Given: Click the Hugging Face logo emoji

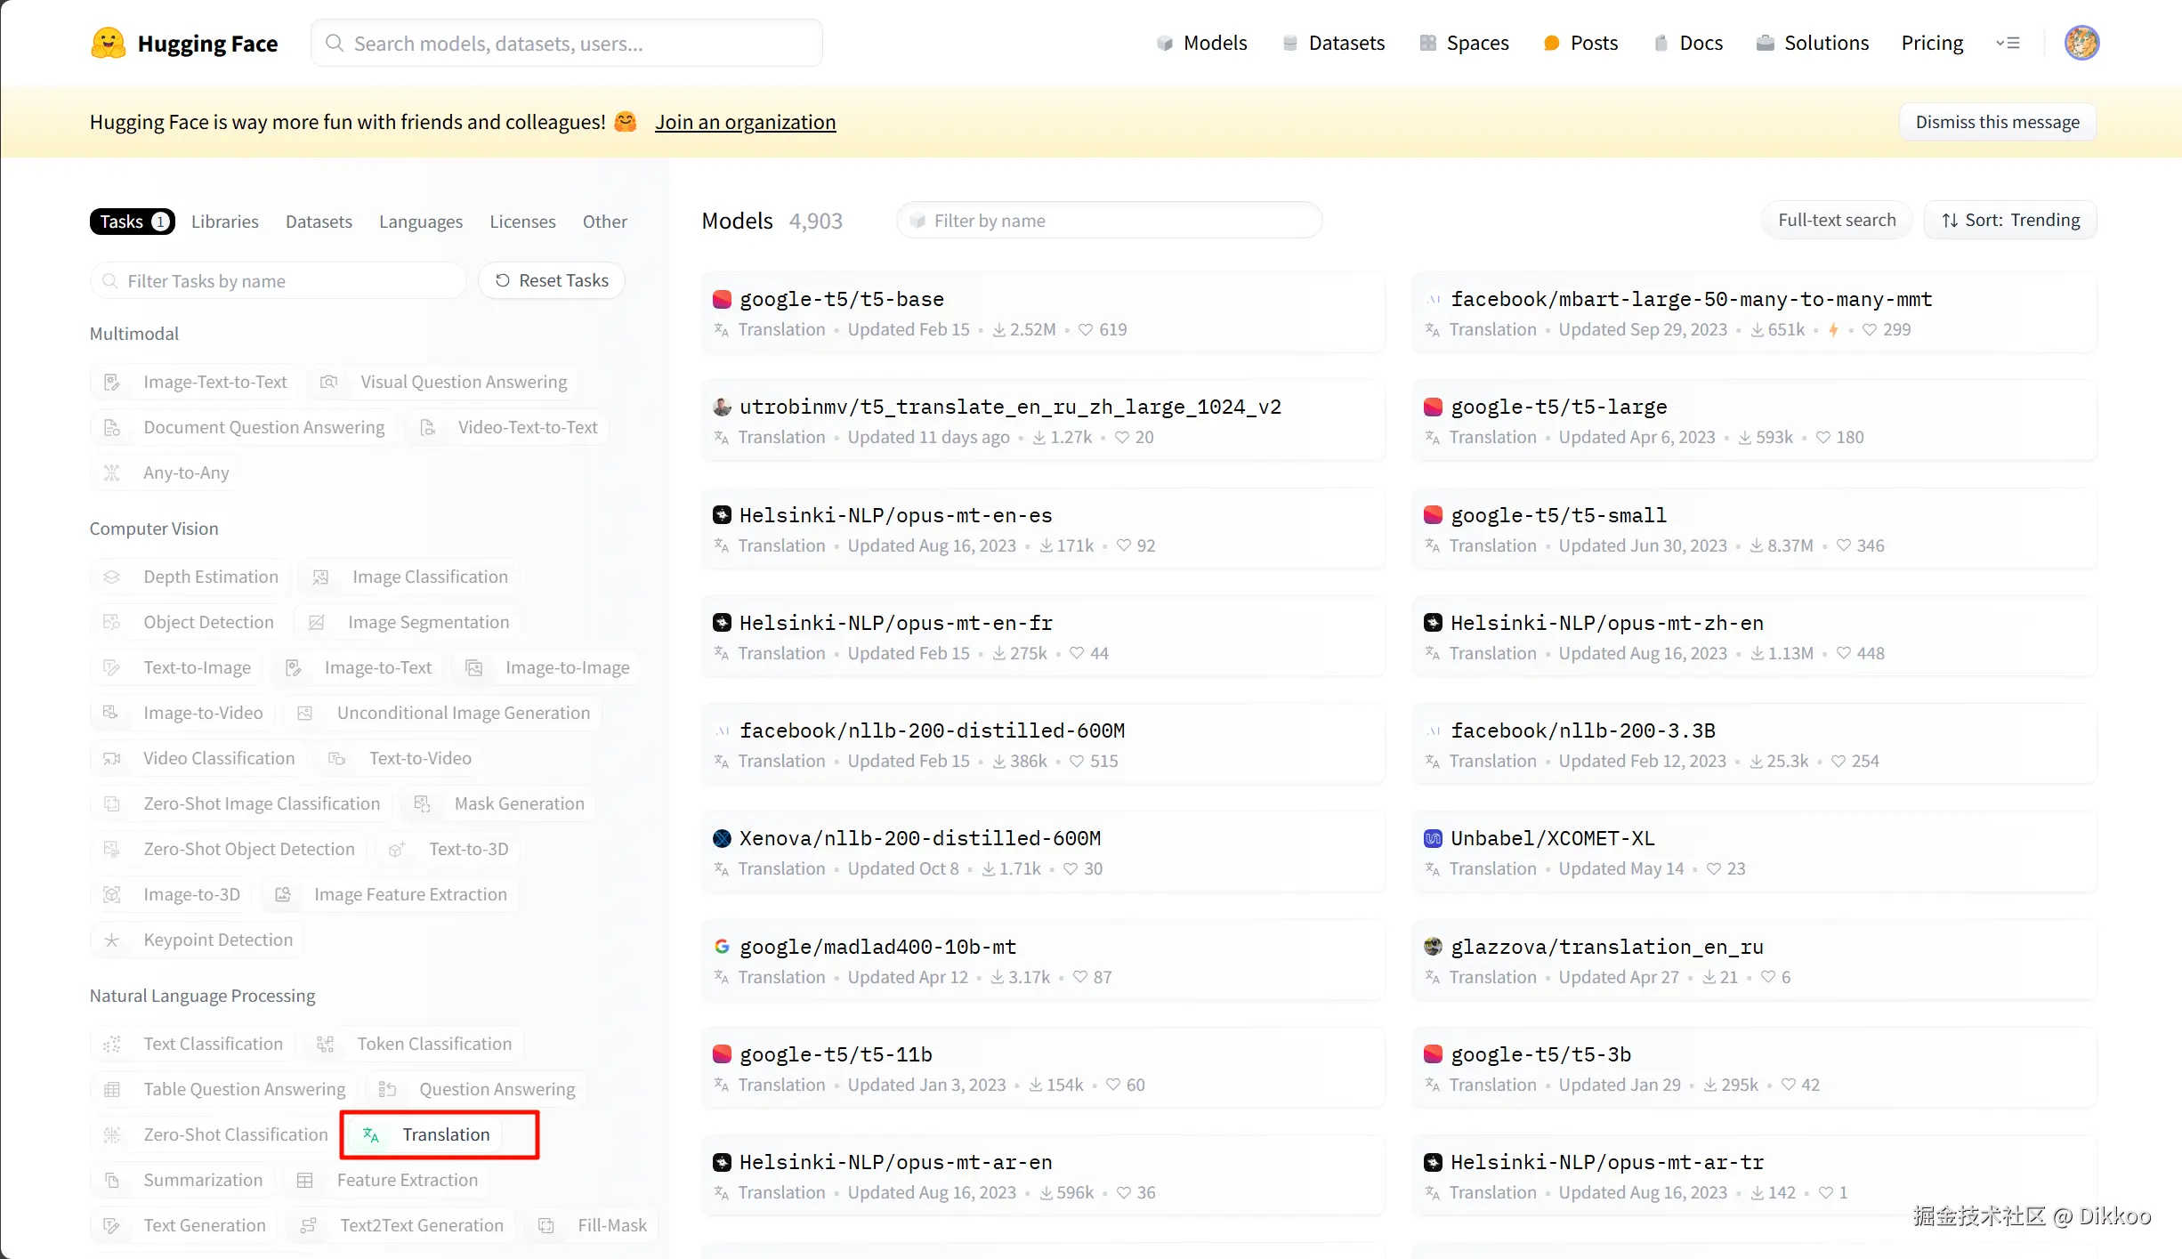Looking at the screenshot, I should coord(109,43).
